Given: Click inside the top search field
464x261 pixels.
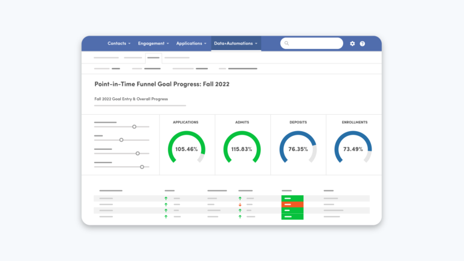Looking at the screenshot, I should point(314,43).
